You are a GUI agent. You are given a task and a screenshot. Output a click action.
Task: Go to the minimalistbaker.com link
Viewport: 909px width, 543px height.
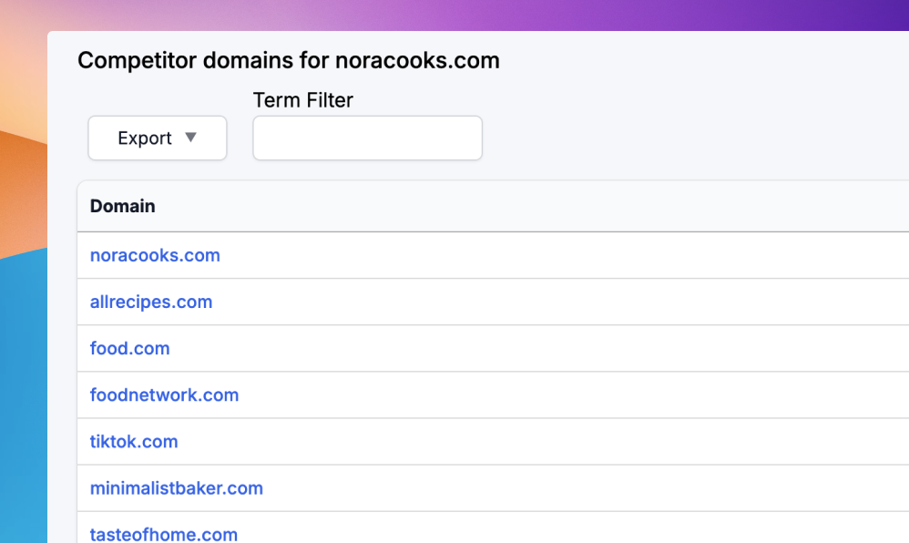pyautogui.click(x=177, y=488)
